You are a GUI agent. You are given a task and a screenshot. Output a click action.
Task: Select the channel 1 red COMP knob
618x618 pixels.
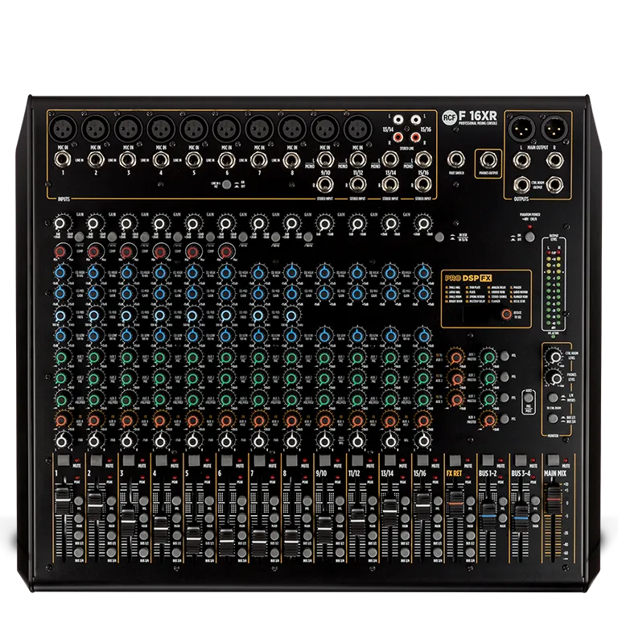(60, 251)
